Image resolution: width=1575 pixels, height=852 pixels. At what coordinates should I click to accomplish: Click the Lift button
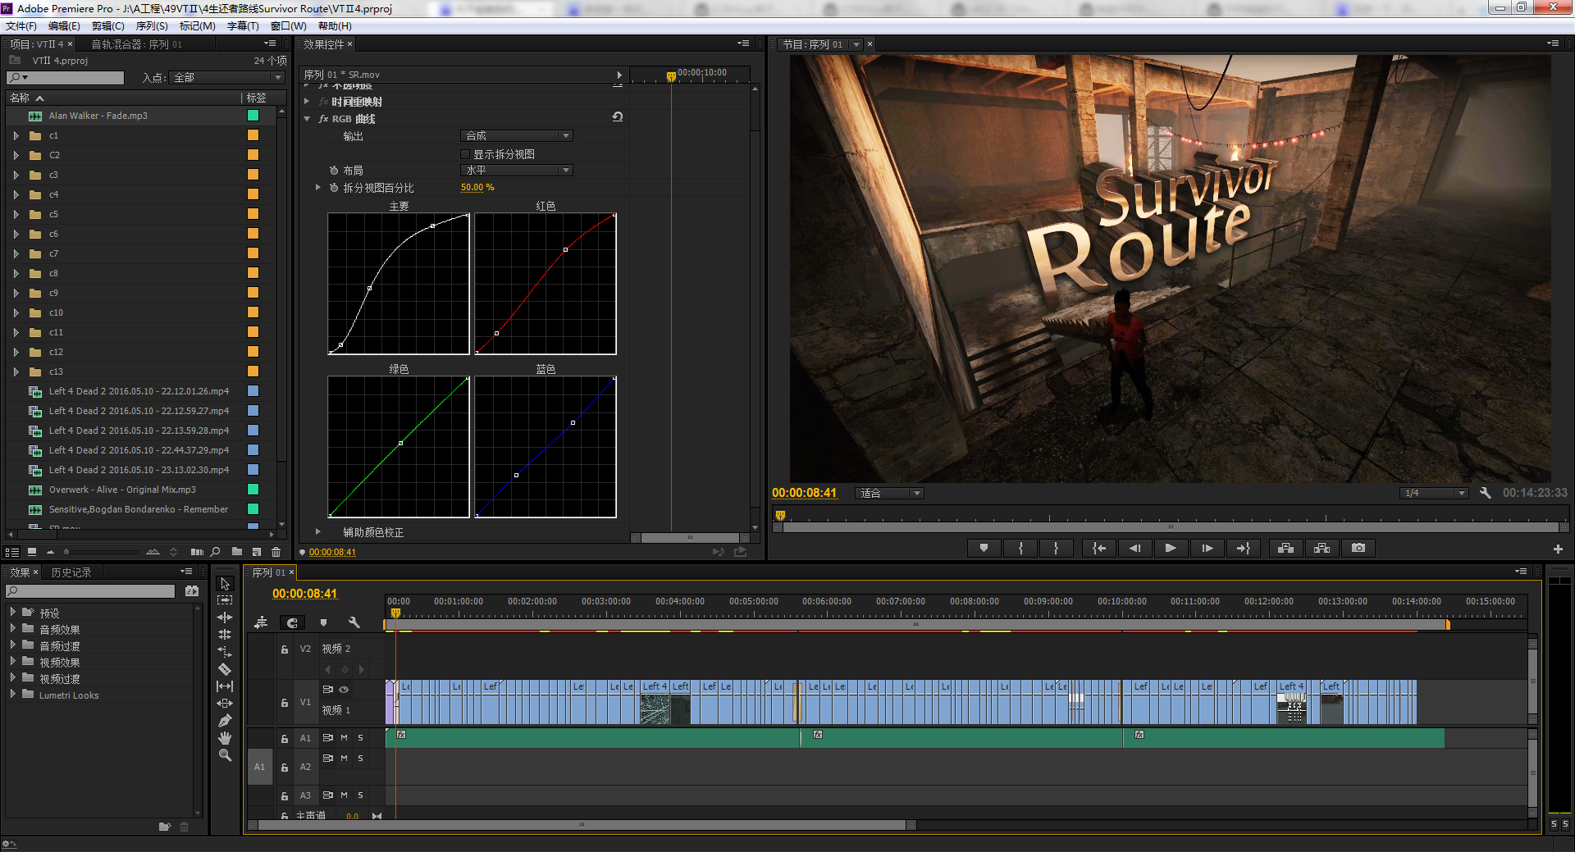[x=1285, y=548]
